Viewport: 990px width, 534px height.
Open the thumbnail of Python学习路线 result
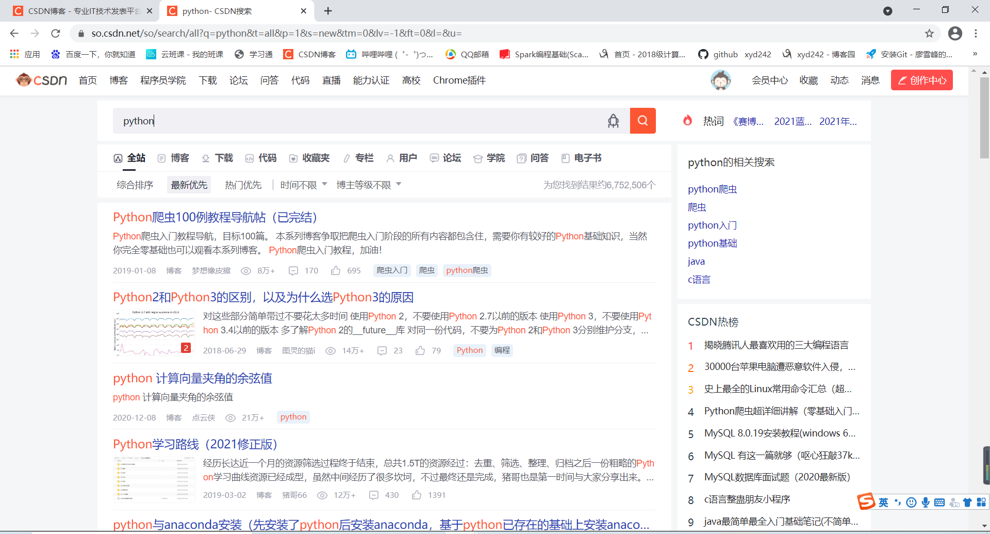(x=154, y=479)
